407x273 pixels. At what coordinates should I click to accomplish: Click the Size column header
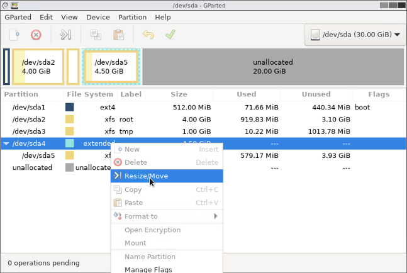(x=179, y=94)
